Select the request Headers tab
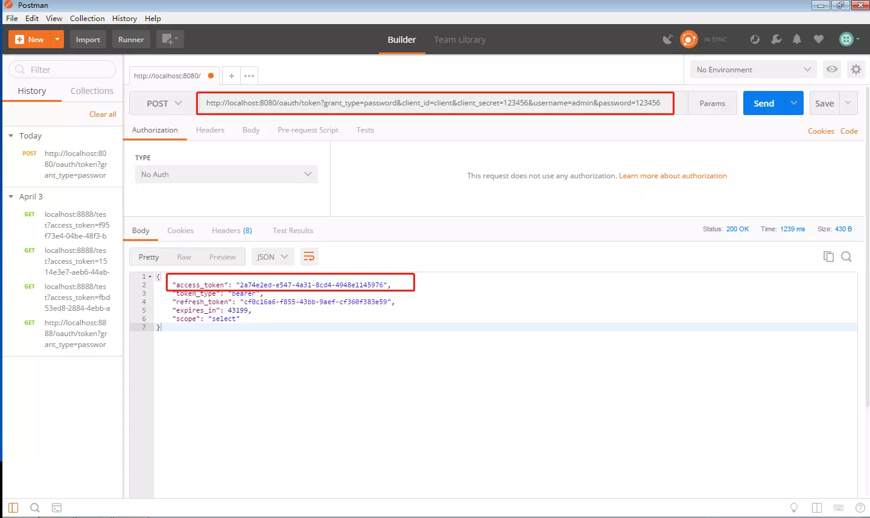This screenshot has height=518, width=870. 210,130
